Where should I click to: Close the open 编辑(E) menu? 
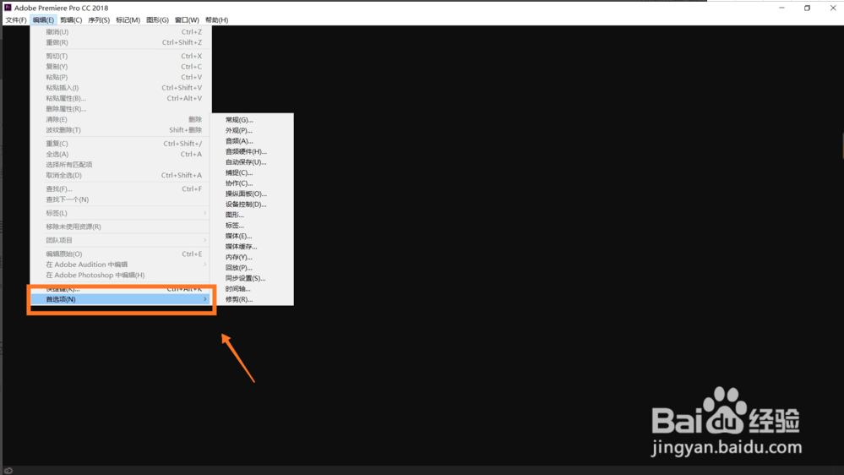[43, 20]
